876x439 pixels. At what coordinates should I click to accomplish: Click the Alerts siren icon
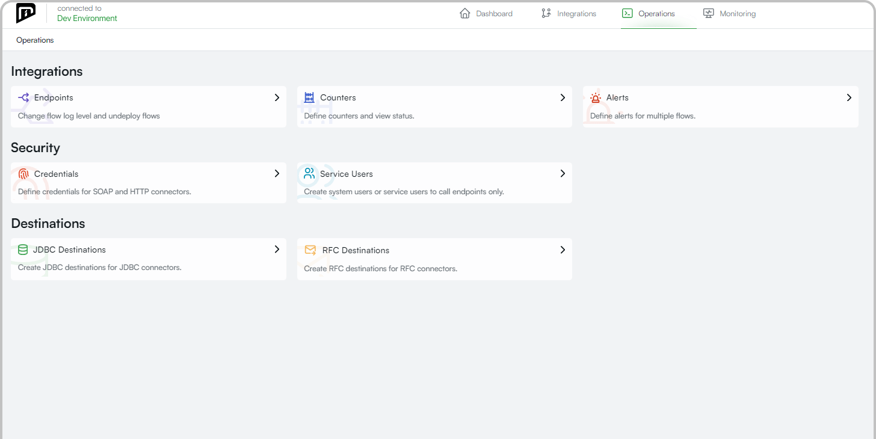point(596,97)
